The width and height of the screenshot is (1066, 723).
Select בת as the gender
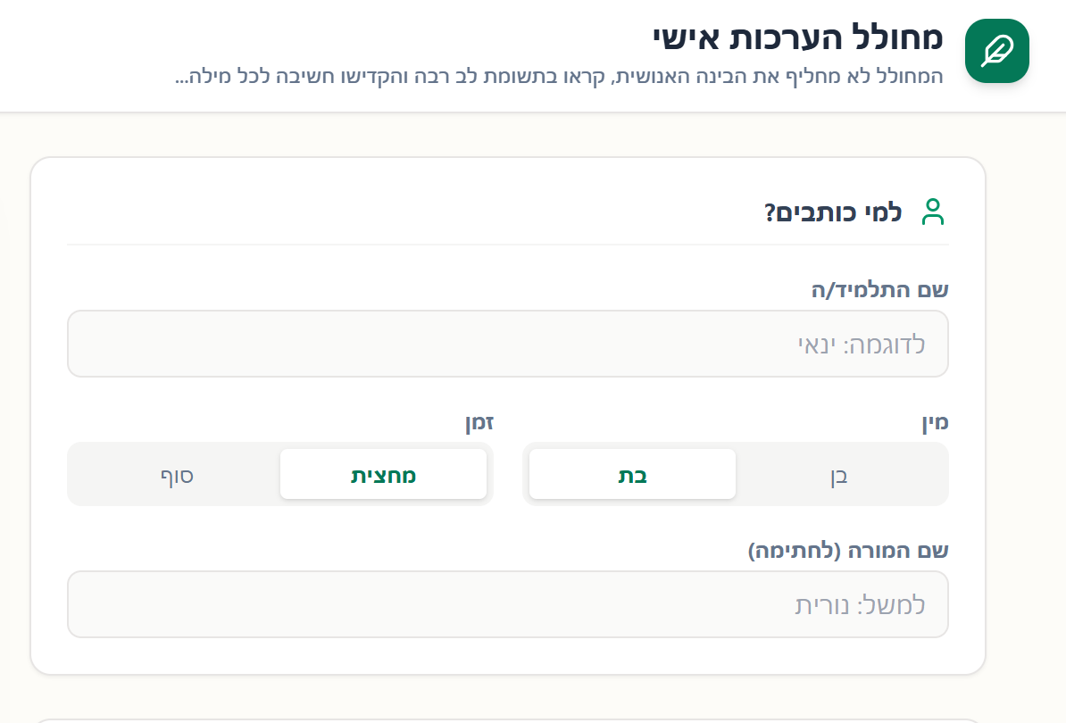coord(632,475)
